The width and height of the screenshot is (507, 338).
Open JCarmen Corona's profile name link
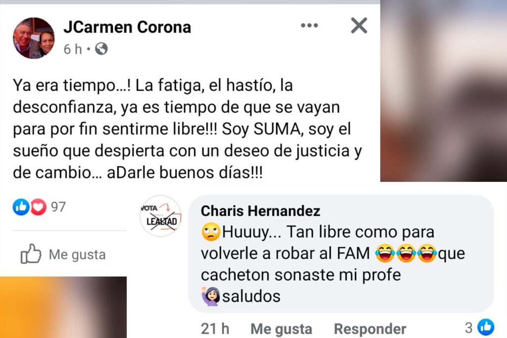pyautogui.click(x=127, y=27)
